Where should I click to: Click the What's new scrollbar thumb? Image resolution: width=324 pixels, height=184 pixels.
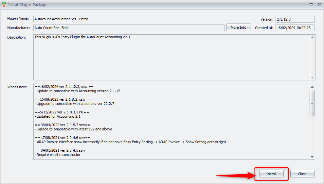click(x=313, y=103)
